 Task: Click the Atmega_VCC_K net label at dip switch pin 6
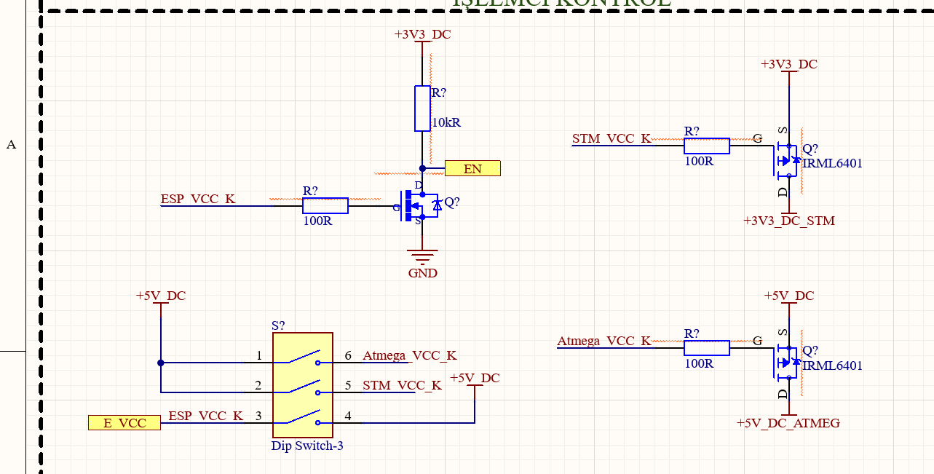coord(410,355)
